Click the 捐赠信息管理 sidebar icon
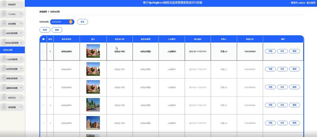Screen dimensions: 317x137 (x=4, y=78)
